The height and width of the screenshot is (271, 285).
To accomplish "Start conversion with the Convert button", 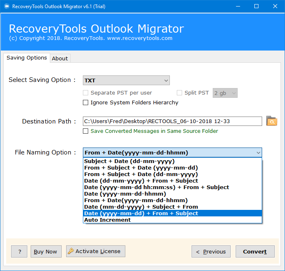I will 255,251.
